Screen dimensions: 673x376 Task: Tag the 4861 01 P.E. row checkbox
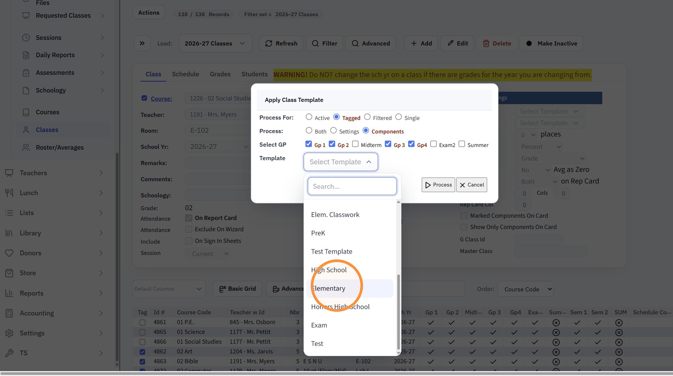(x=142, y=322)
